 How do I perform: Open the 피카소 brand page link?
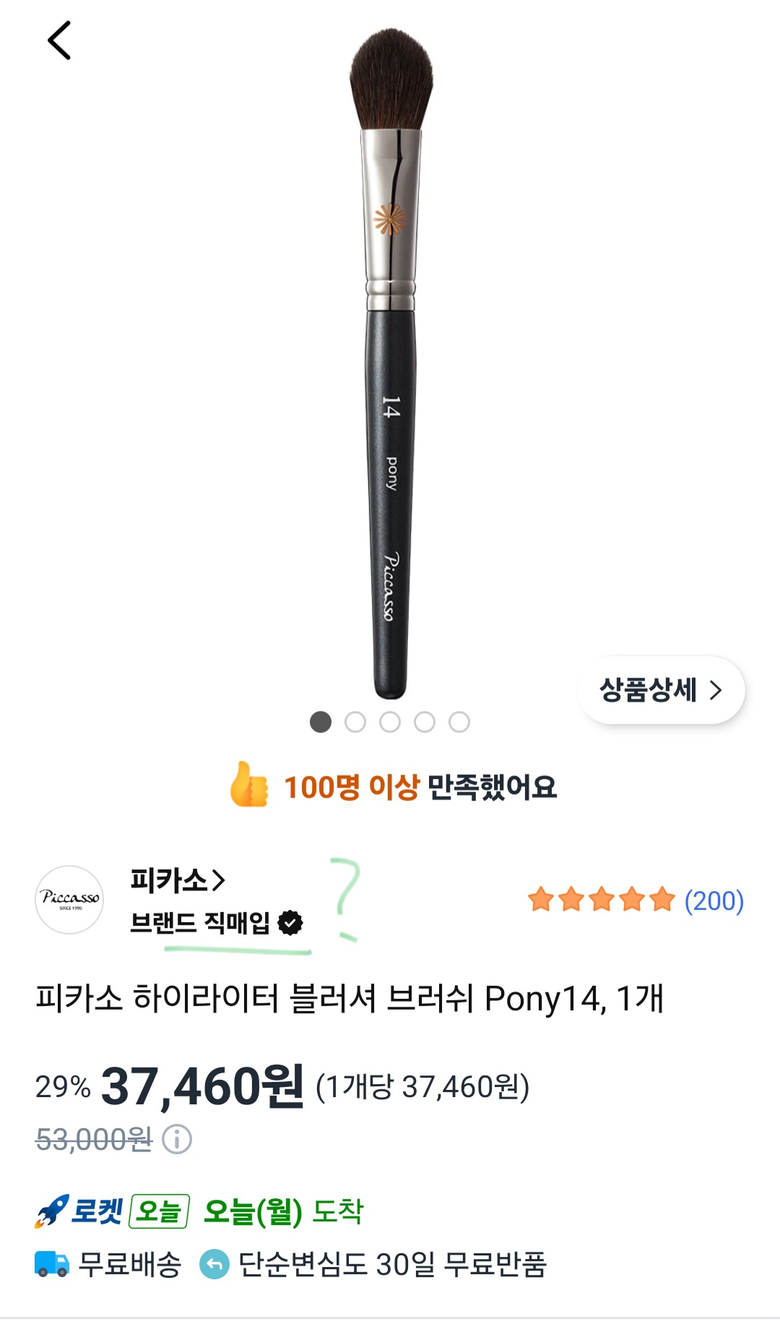pos(178,880)
